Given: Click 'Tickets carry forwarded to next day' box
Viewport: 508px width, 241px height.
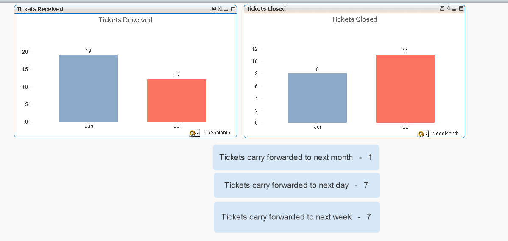Looking at the screenshot, I should click(296, 185).
